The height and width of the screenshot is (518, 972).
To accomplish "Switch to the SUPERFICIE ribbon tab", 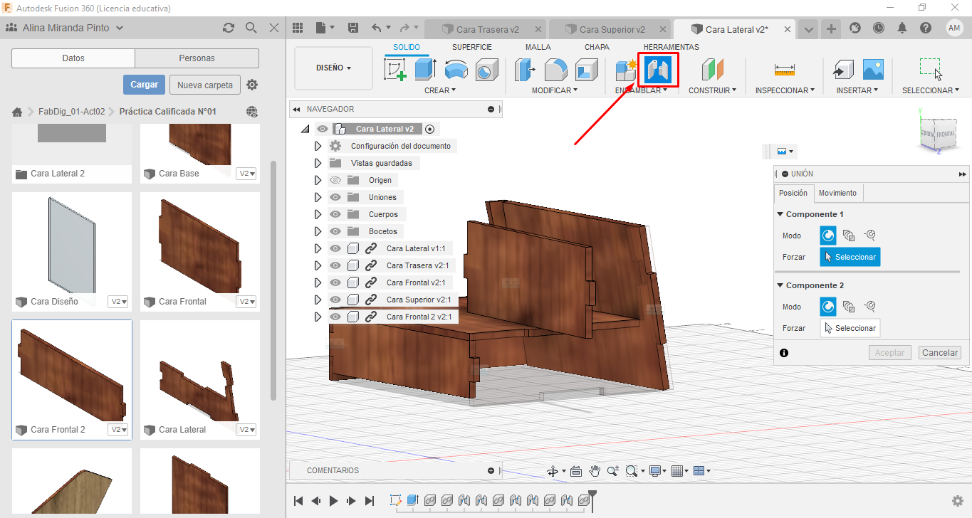I will (x=471, y=47).
